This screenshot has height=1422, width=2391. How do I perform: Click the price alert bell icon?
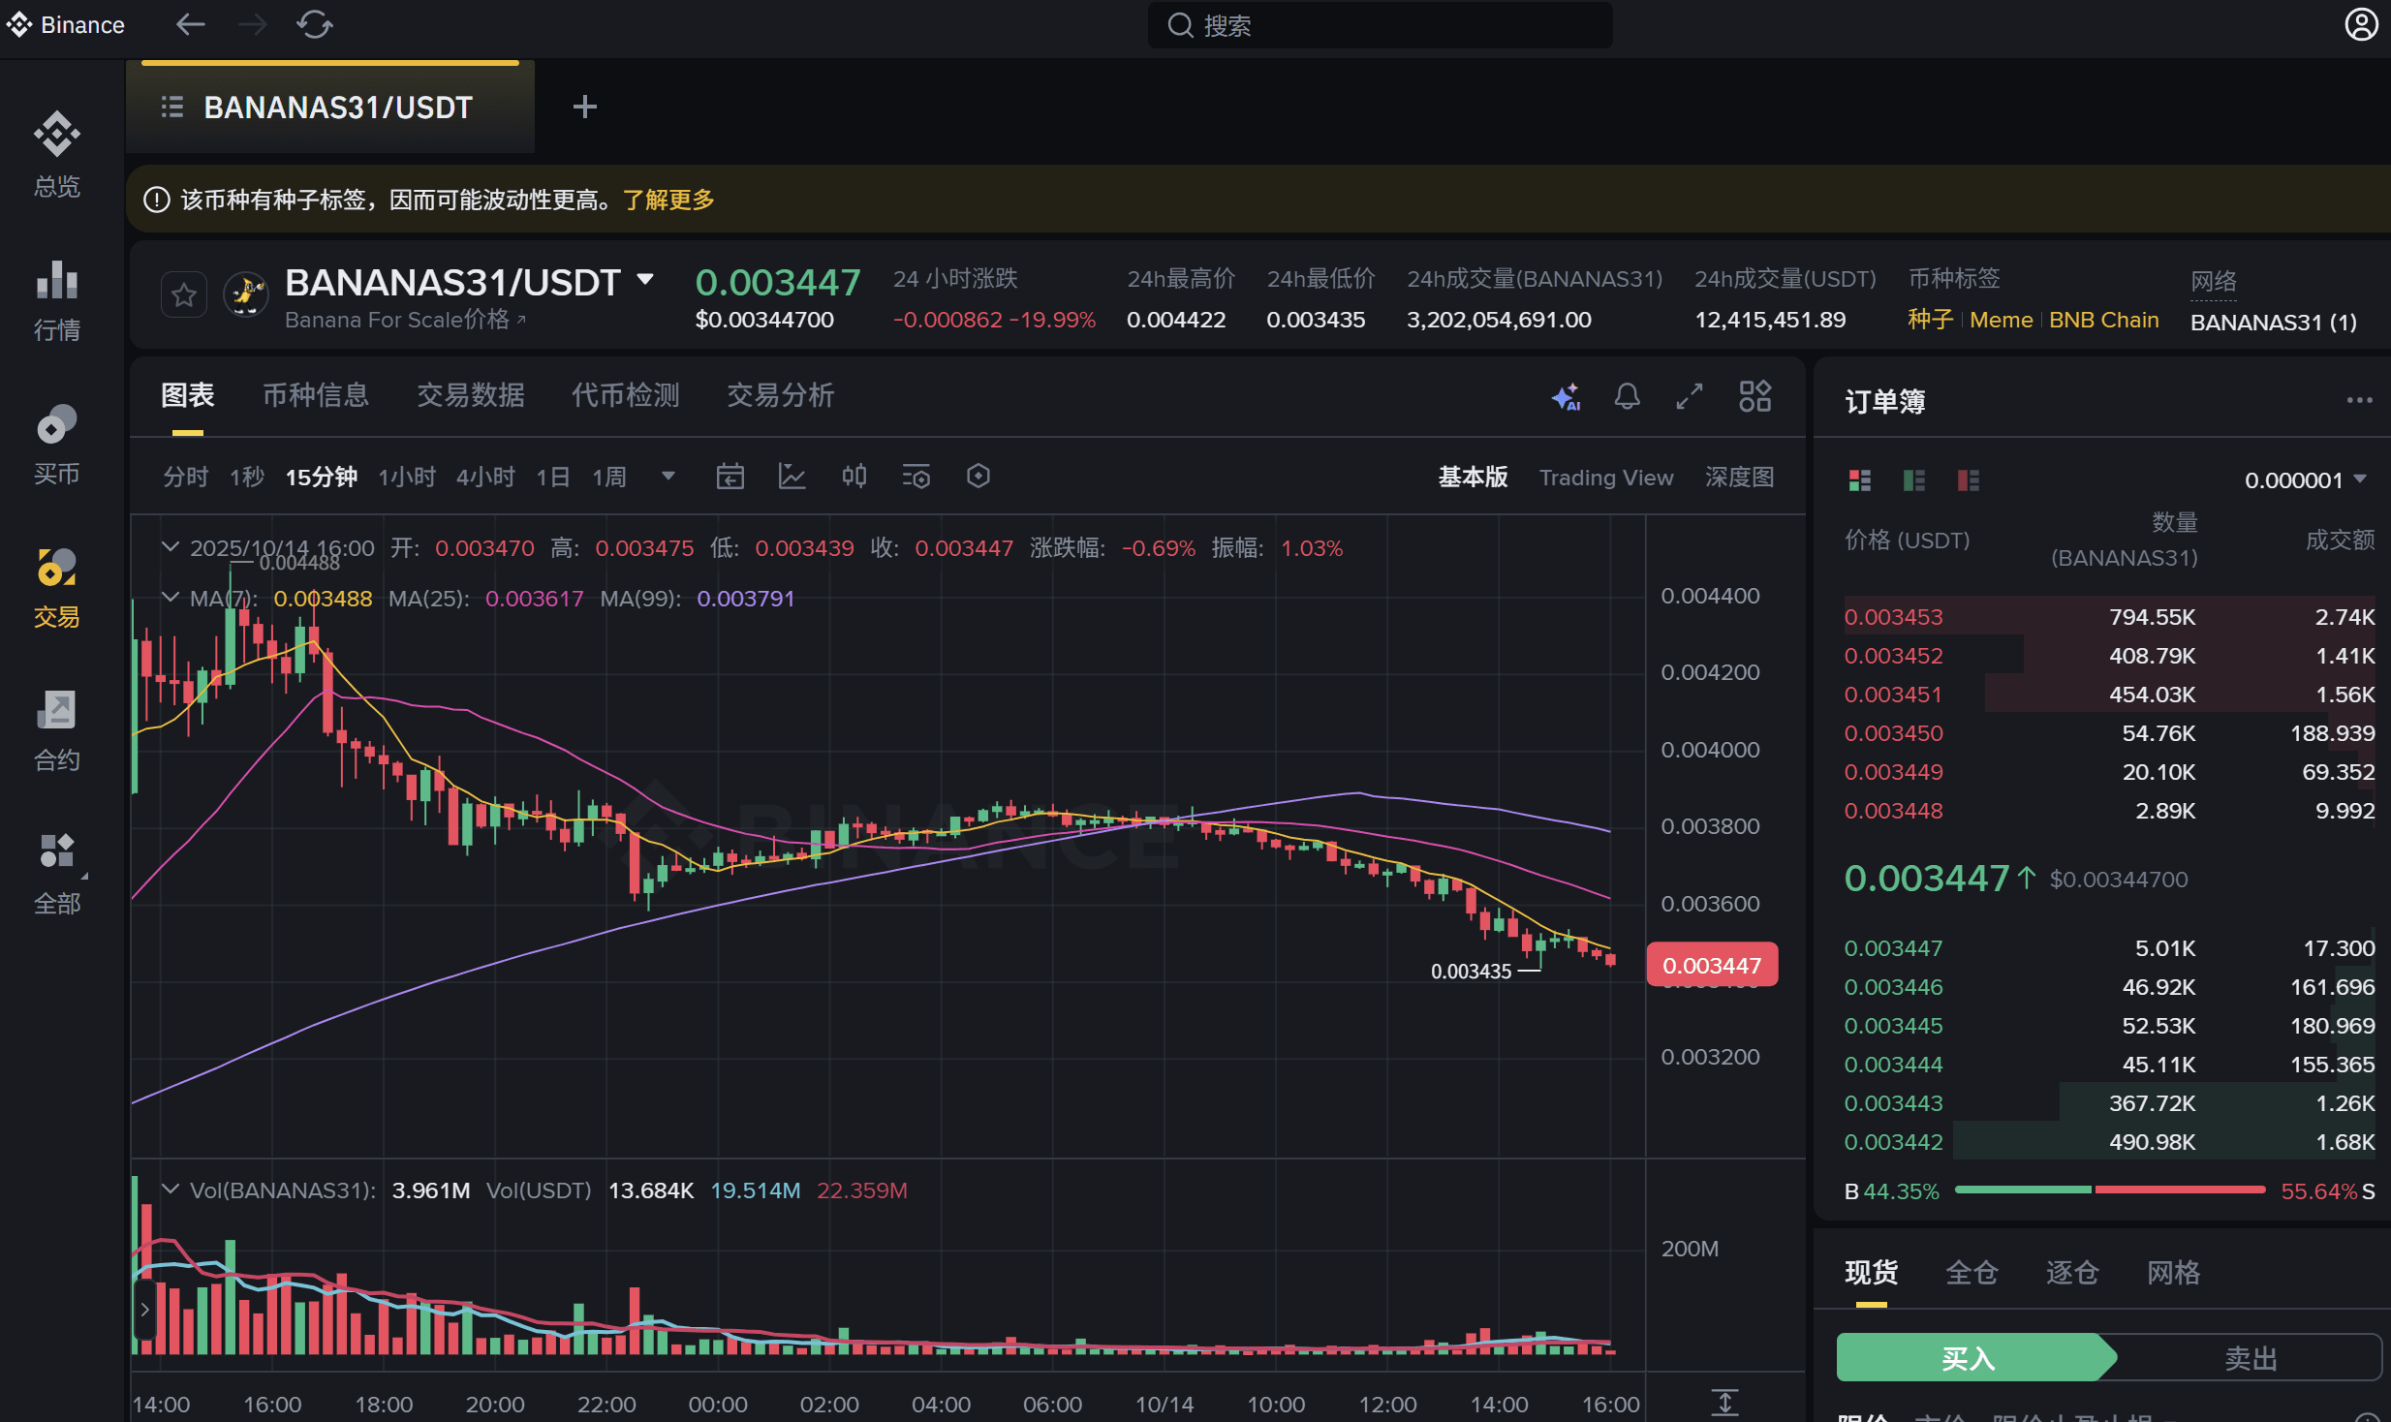pyautogui.click(x=1627, y=396)
